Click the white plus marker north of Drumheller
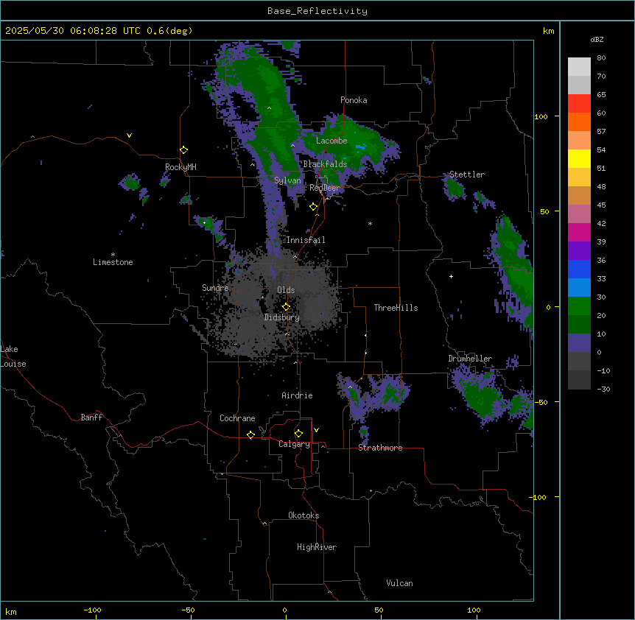635x620 pixels. [x=451, y=276]
